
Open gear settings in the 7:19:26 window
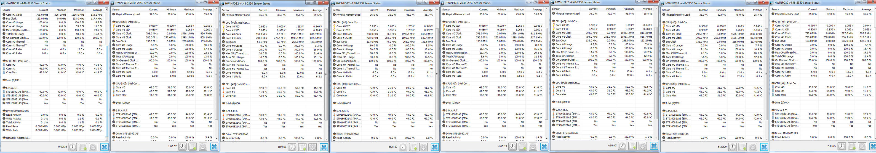pyautogui.click(x=862, y=146)
